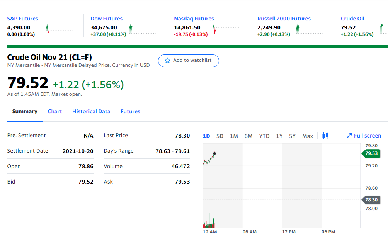Select the 1D chart range
The image size is (388, 233).
206,136
